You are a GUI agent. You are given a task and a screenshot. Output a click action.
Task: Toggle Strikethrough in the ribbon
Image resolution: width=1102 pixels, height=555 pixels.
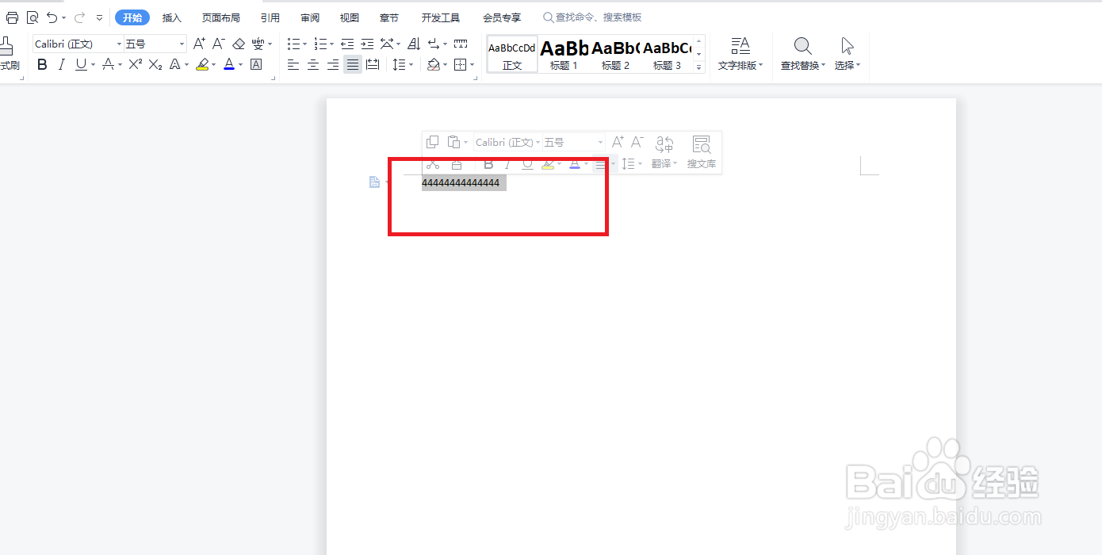tap(108, 65)
